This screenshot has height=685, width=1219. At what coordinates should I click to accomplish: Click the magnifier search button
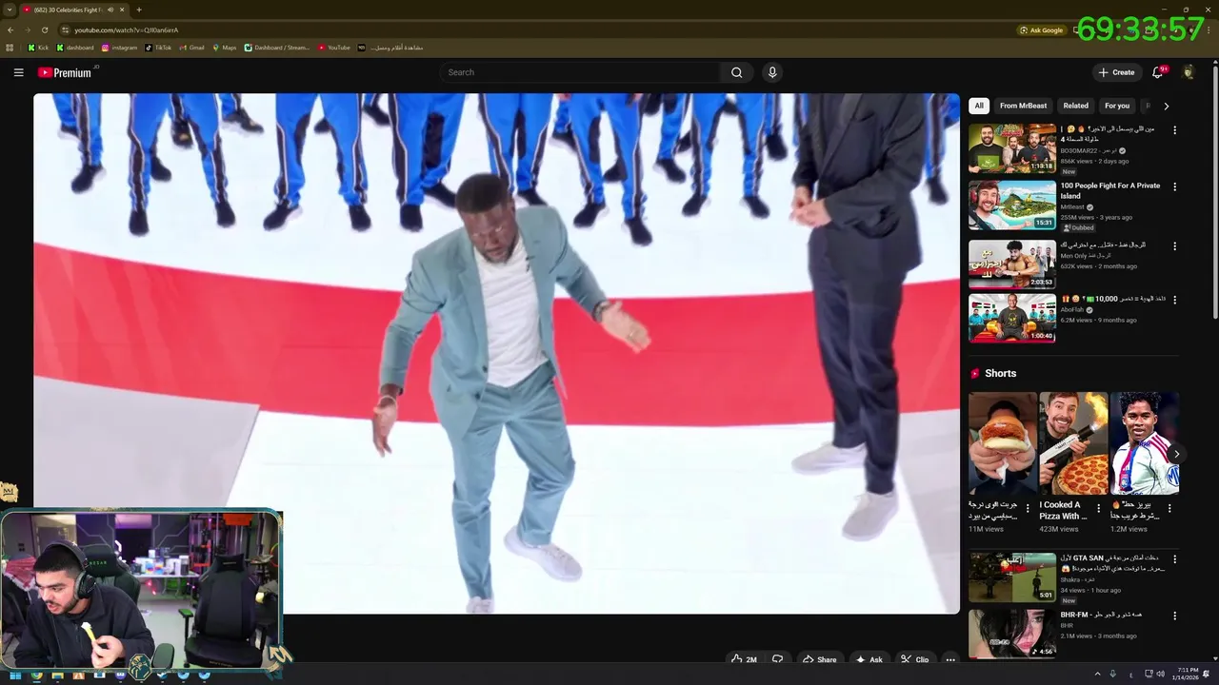[x=736, y=72]
